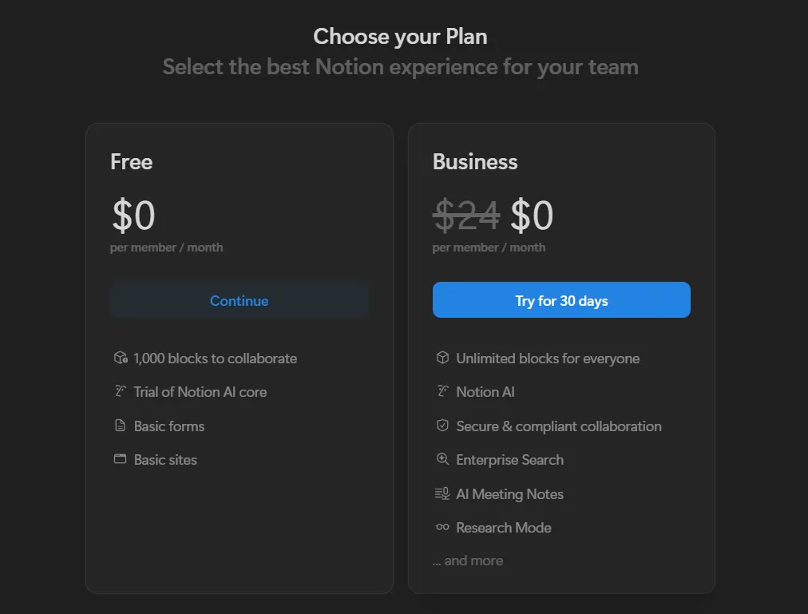Expand the "... and more" features link
The height and width of the screenshot is (614, 808).
[x=468, y=561]
